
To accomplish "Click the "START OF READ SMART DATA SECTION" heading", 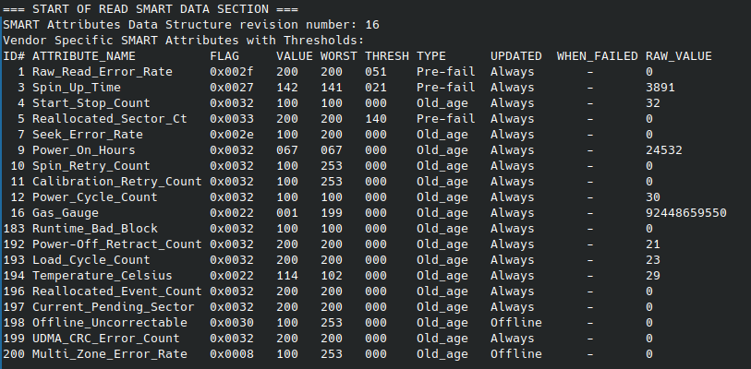I will (x=124, y=8).
